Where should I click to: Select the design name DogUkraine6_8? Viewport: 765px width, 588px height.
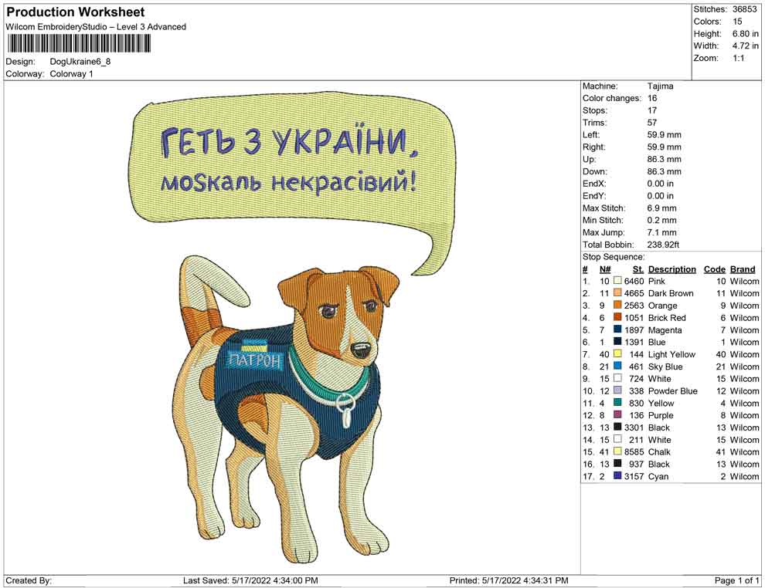(80, 62)
